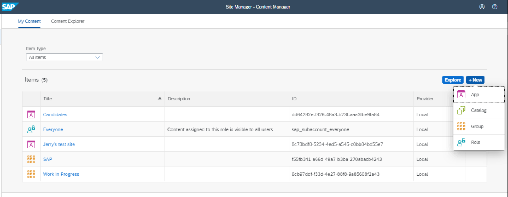Click Local provider in Work in Progress row

click(x=422, y=174)
